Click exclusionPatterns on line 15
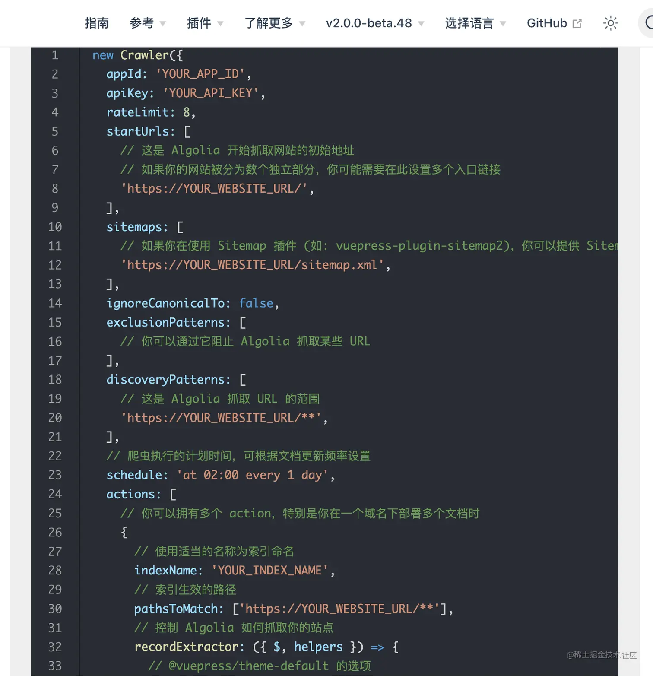This screenshot has width=653, height=676. (x=165, y=322)
